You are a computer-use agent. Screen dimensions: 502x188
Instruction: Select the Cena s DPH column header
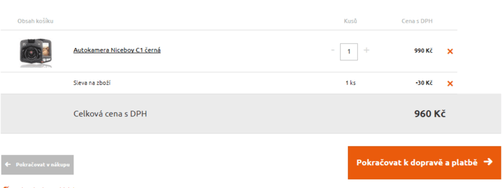coord(417,21)
